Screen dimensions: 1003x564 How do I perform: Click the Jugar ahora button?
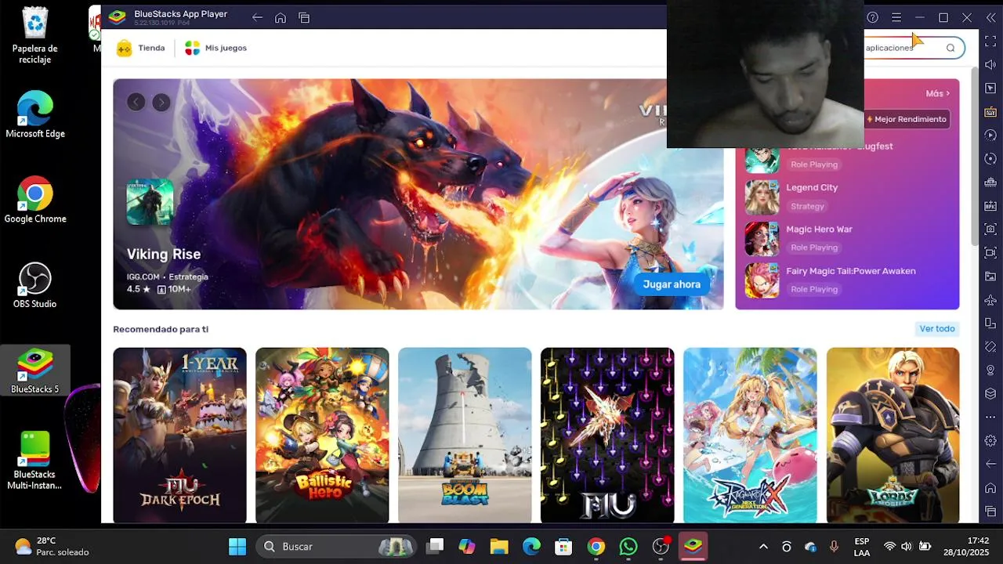[x=672, y=284]
